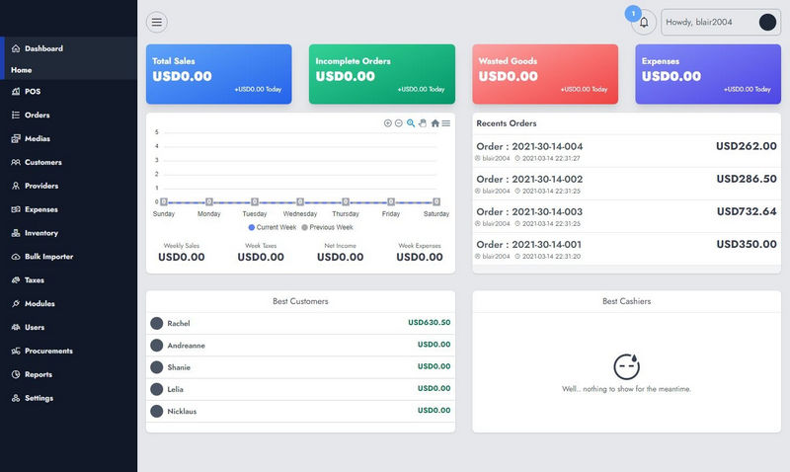The width and height of the screenshot is (790, 472).
Task: Toggle the Previous Week legend series
Action: (327, 227)
